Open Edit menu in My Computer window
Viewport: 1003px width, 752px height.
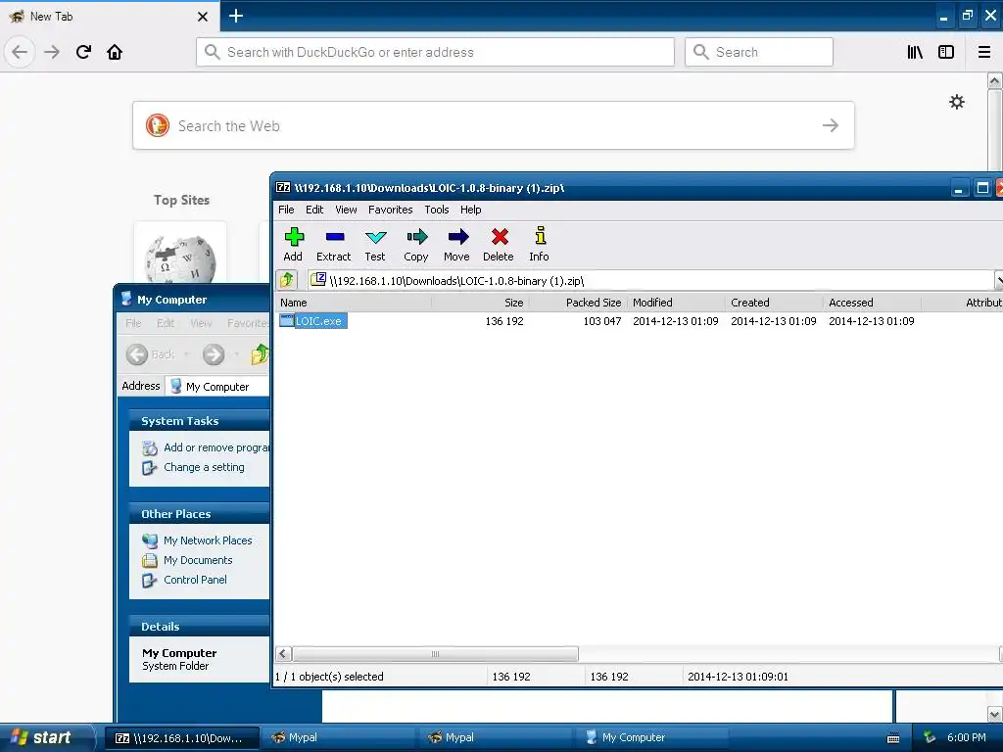coord(165,323)
